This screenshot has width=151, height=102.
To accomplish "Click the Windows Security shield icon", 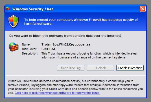I will pyautogui.click(x=13, y=21).
